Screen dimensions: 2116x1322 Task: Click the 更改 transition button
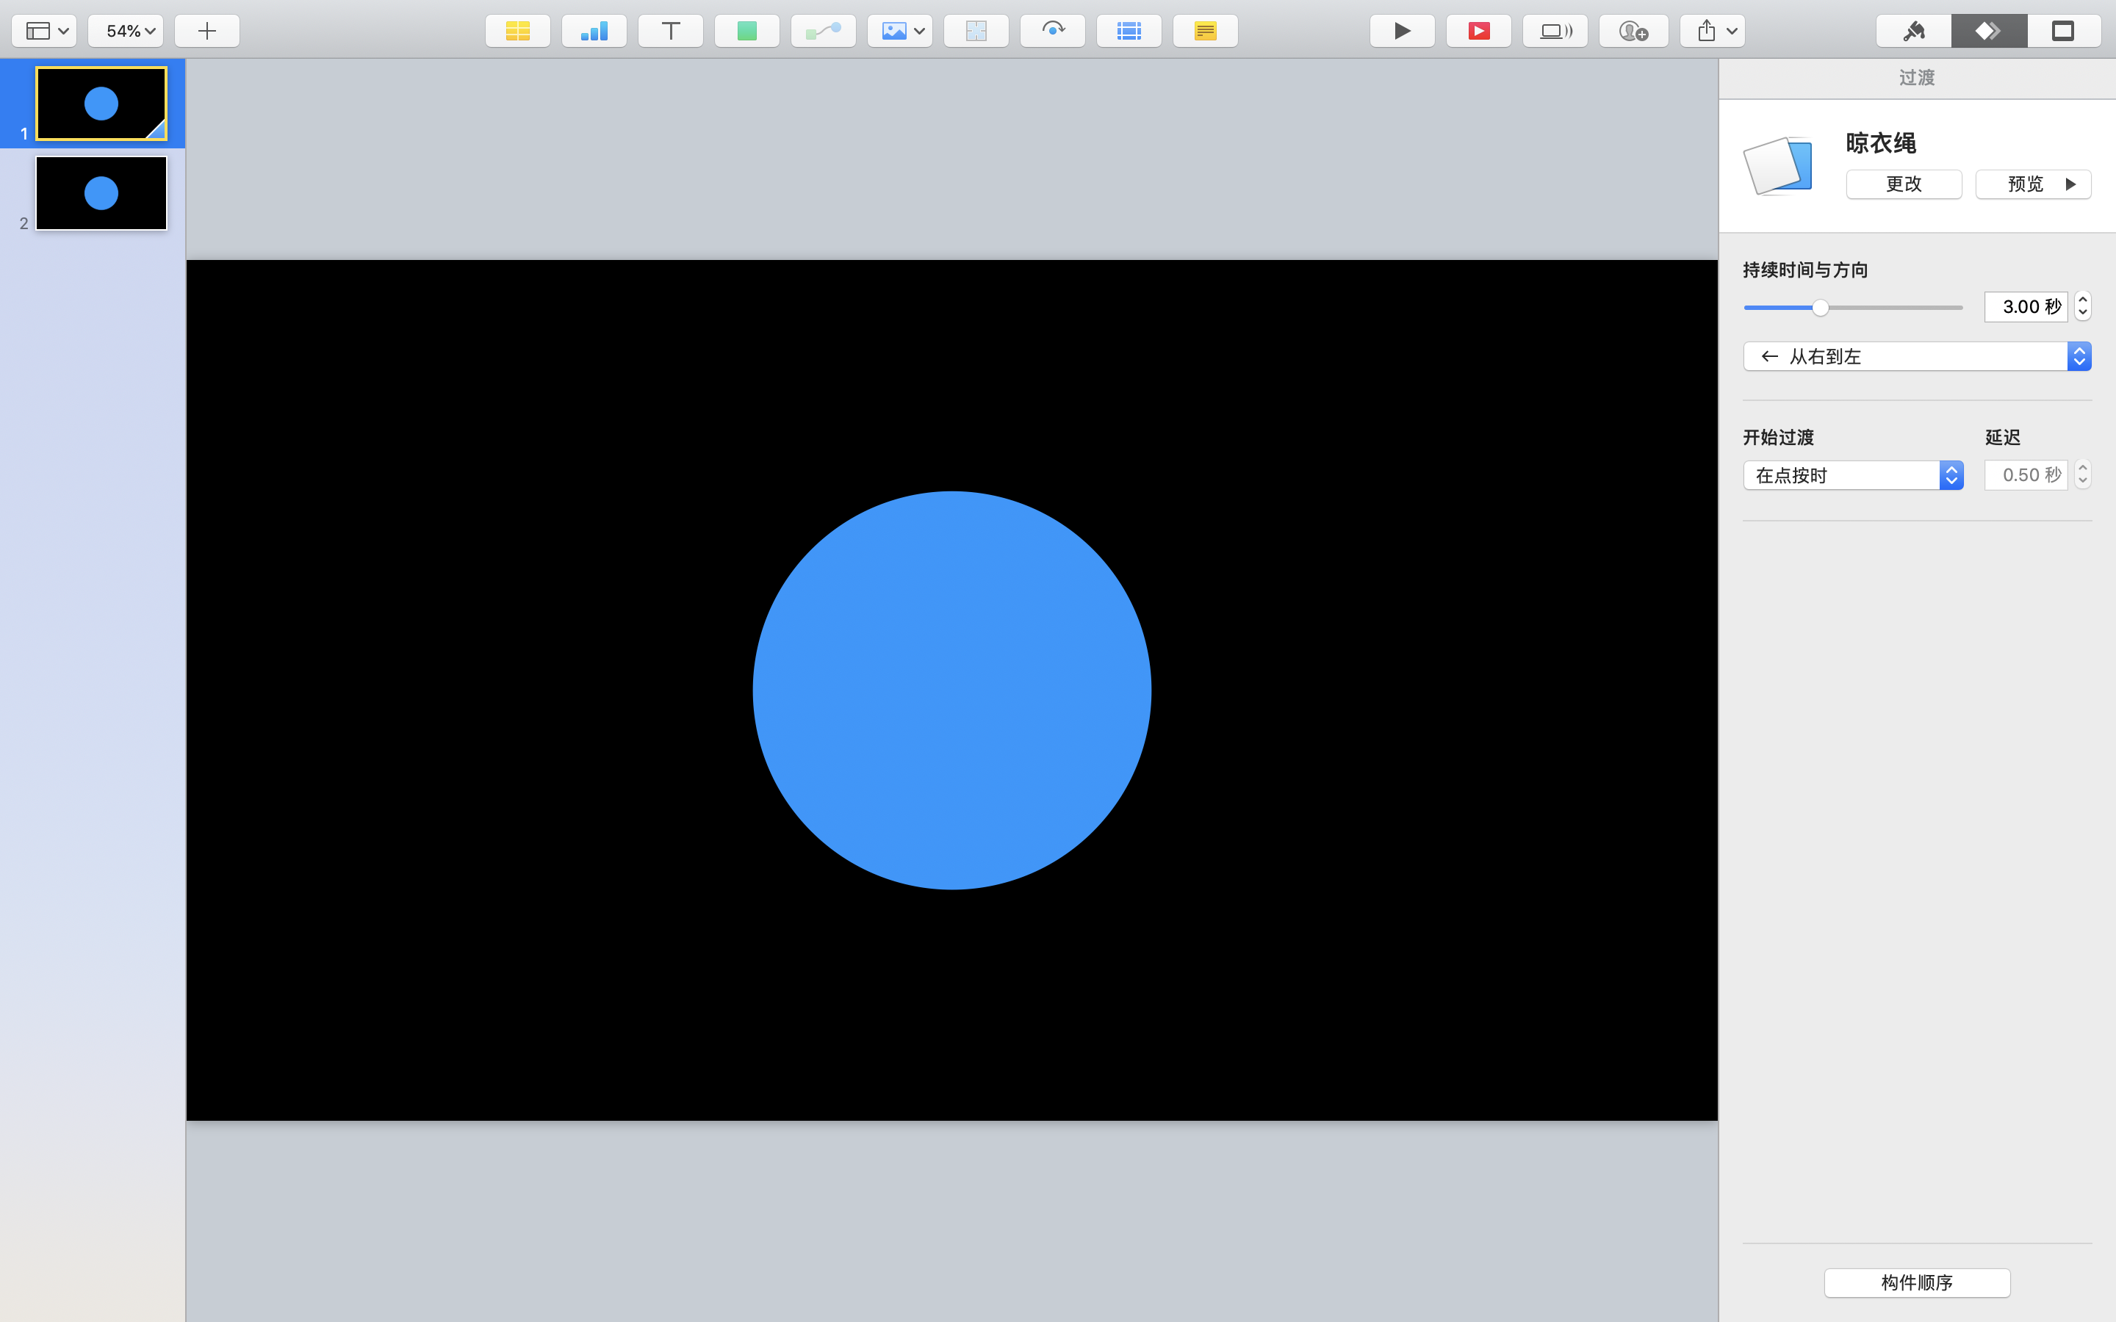pos(1904,184)
